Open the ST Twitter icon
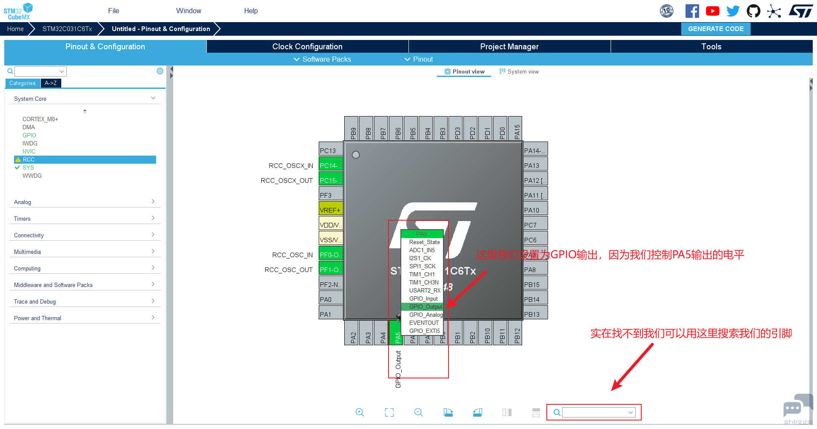 [733, 11]
